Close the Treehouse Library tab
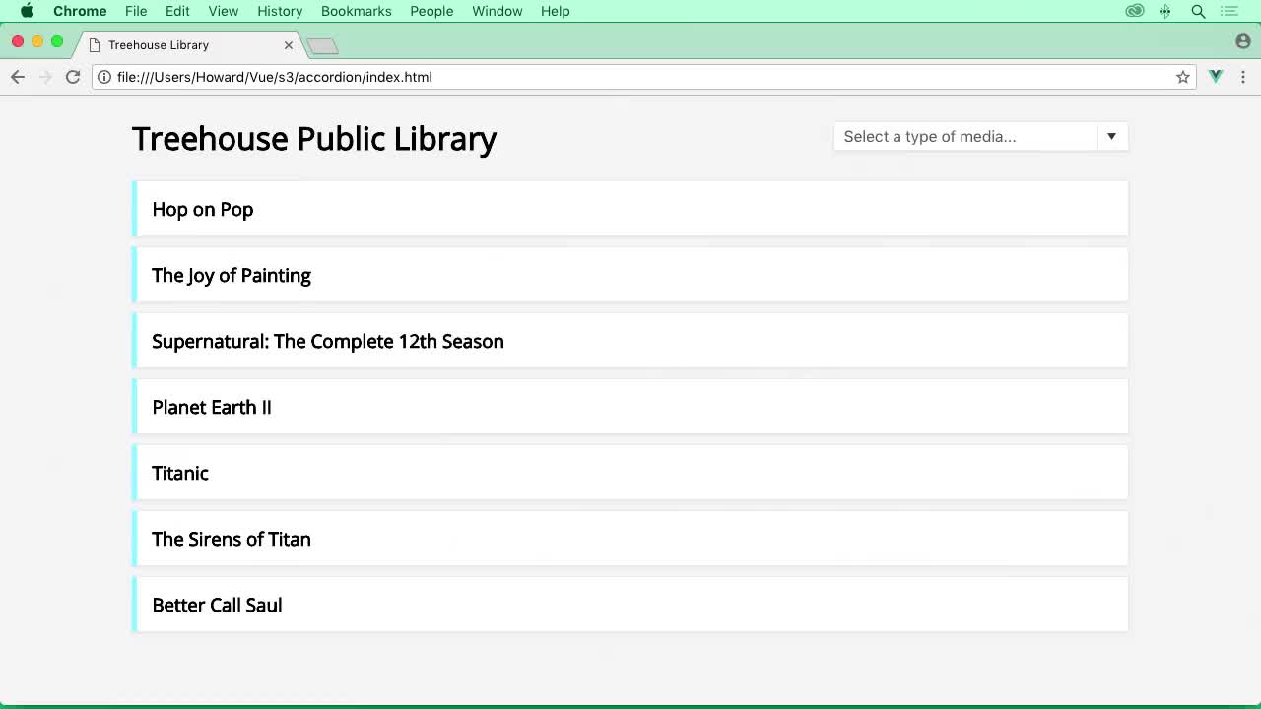1261x709 pixels. 289,45
